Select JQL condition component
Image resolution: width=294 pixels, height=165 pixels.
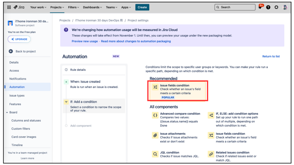tap(176, 154)
